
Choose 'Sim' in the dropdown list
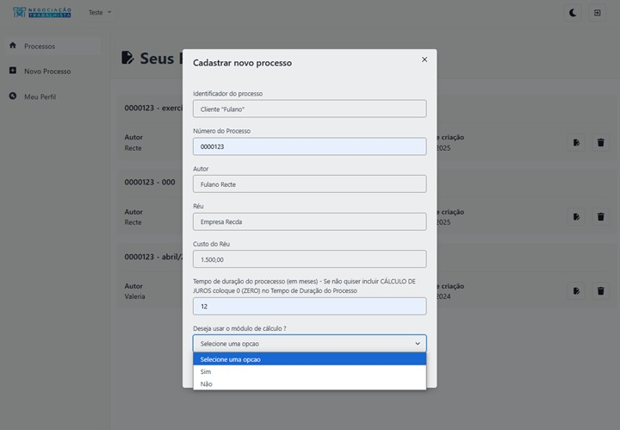point(310,371)
